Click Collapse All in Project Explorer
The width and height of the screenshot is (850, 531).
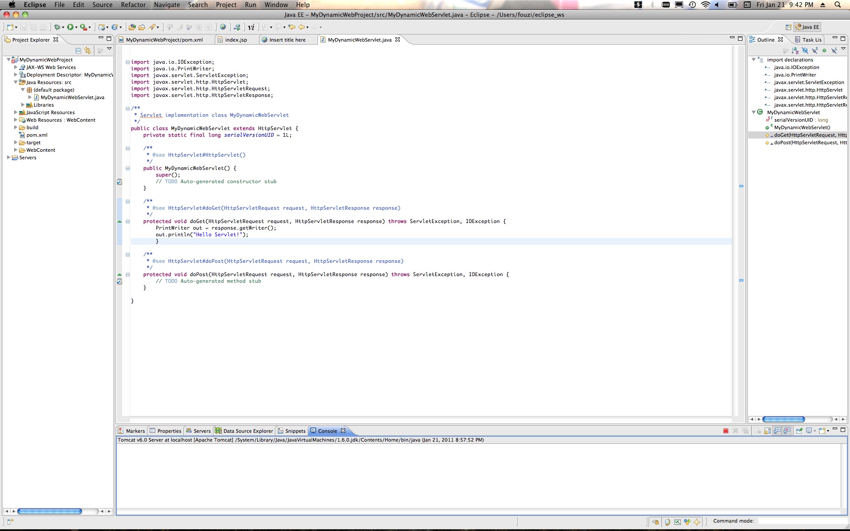tap(78, 50)
